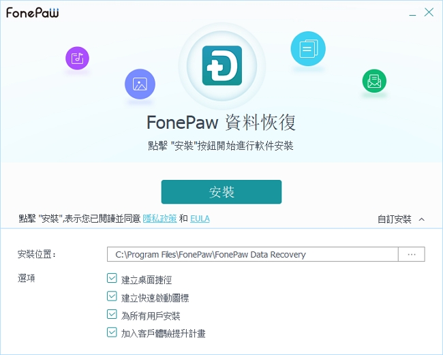Browse for install folder with ... button
This screenshot has width=443, height=355.
(412, 254)
